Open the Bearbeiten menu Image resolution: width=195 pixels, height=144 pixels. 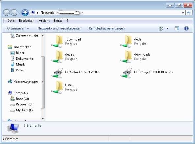point(27,21)
